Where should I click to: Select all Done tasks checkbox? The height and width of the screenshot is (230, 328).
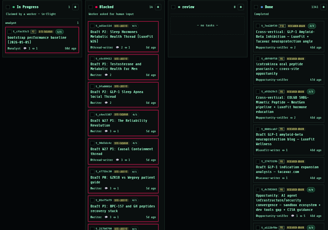pyautogui.click(x=256, y=7)
